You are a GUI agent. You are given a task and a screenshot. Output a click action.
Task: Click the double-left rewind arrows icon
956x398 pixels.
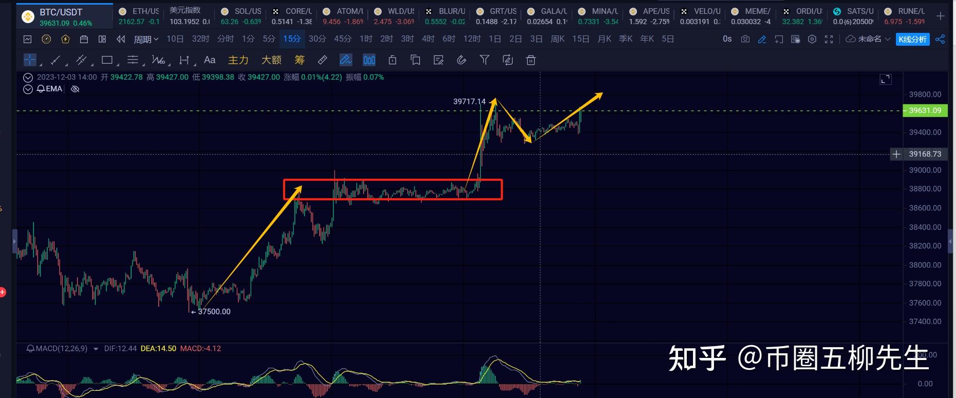click(121, 39)
